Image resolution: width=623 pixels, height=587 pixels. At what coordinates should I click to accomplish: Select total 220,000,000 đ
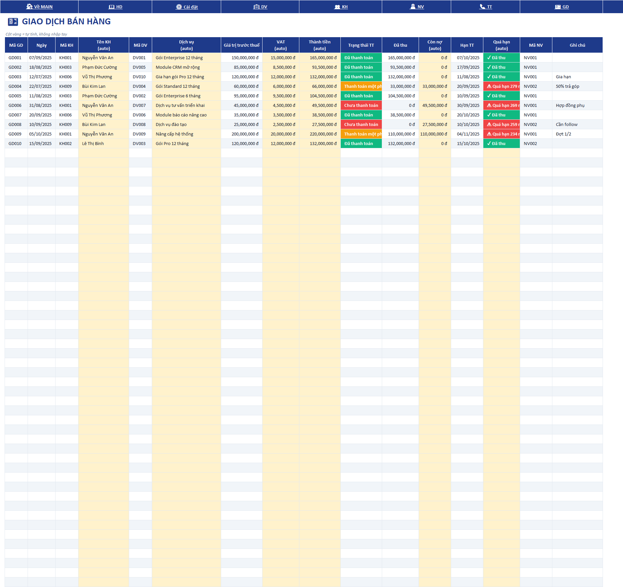pyautogui.click(x=320, y=134)
